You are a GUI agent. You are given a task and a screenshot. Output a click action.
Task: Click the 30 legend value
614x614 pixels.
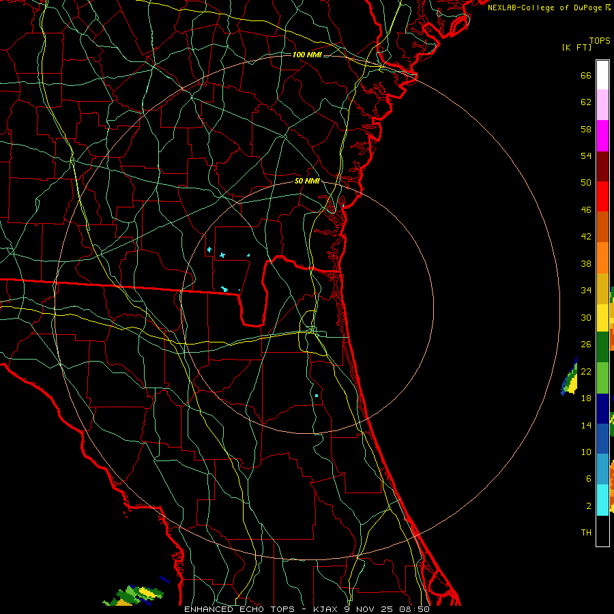(586, 317)
